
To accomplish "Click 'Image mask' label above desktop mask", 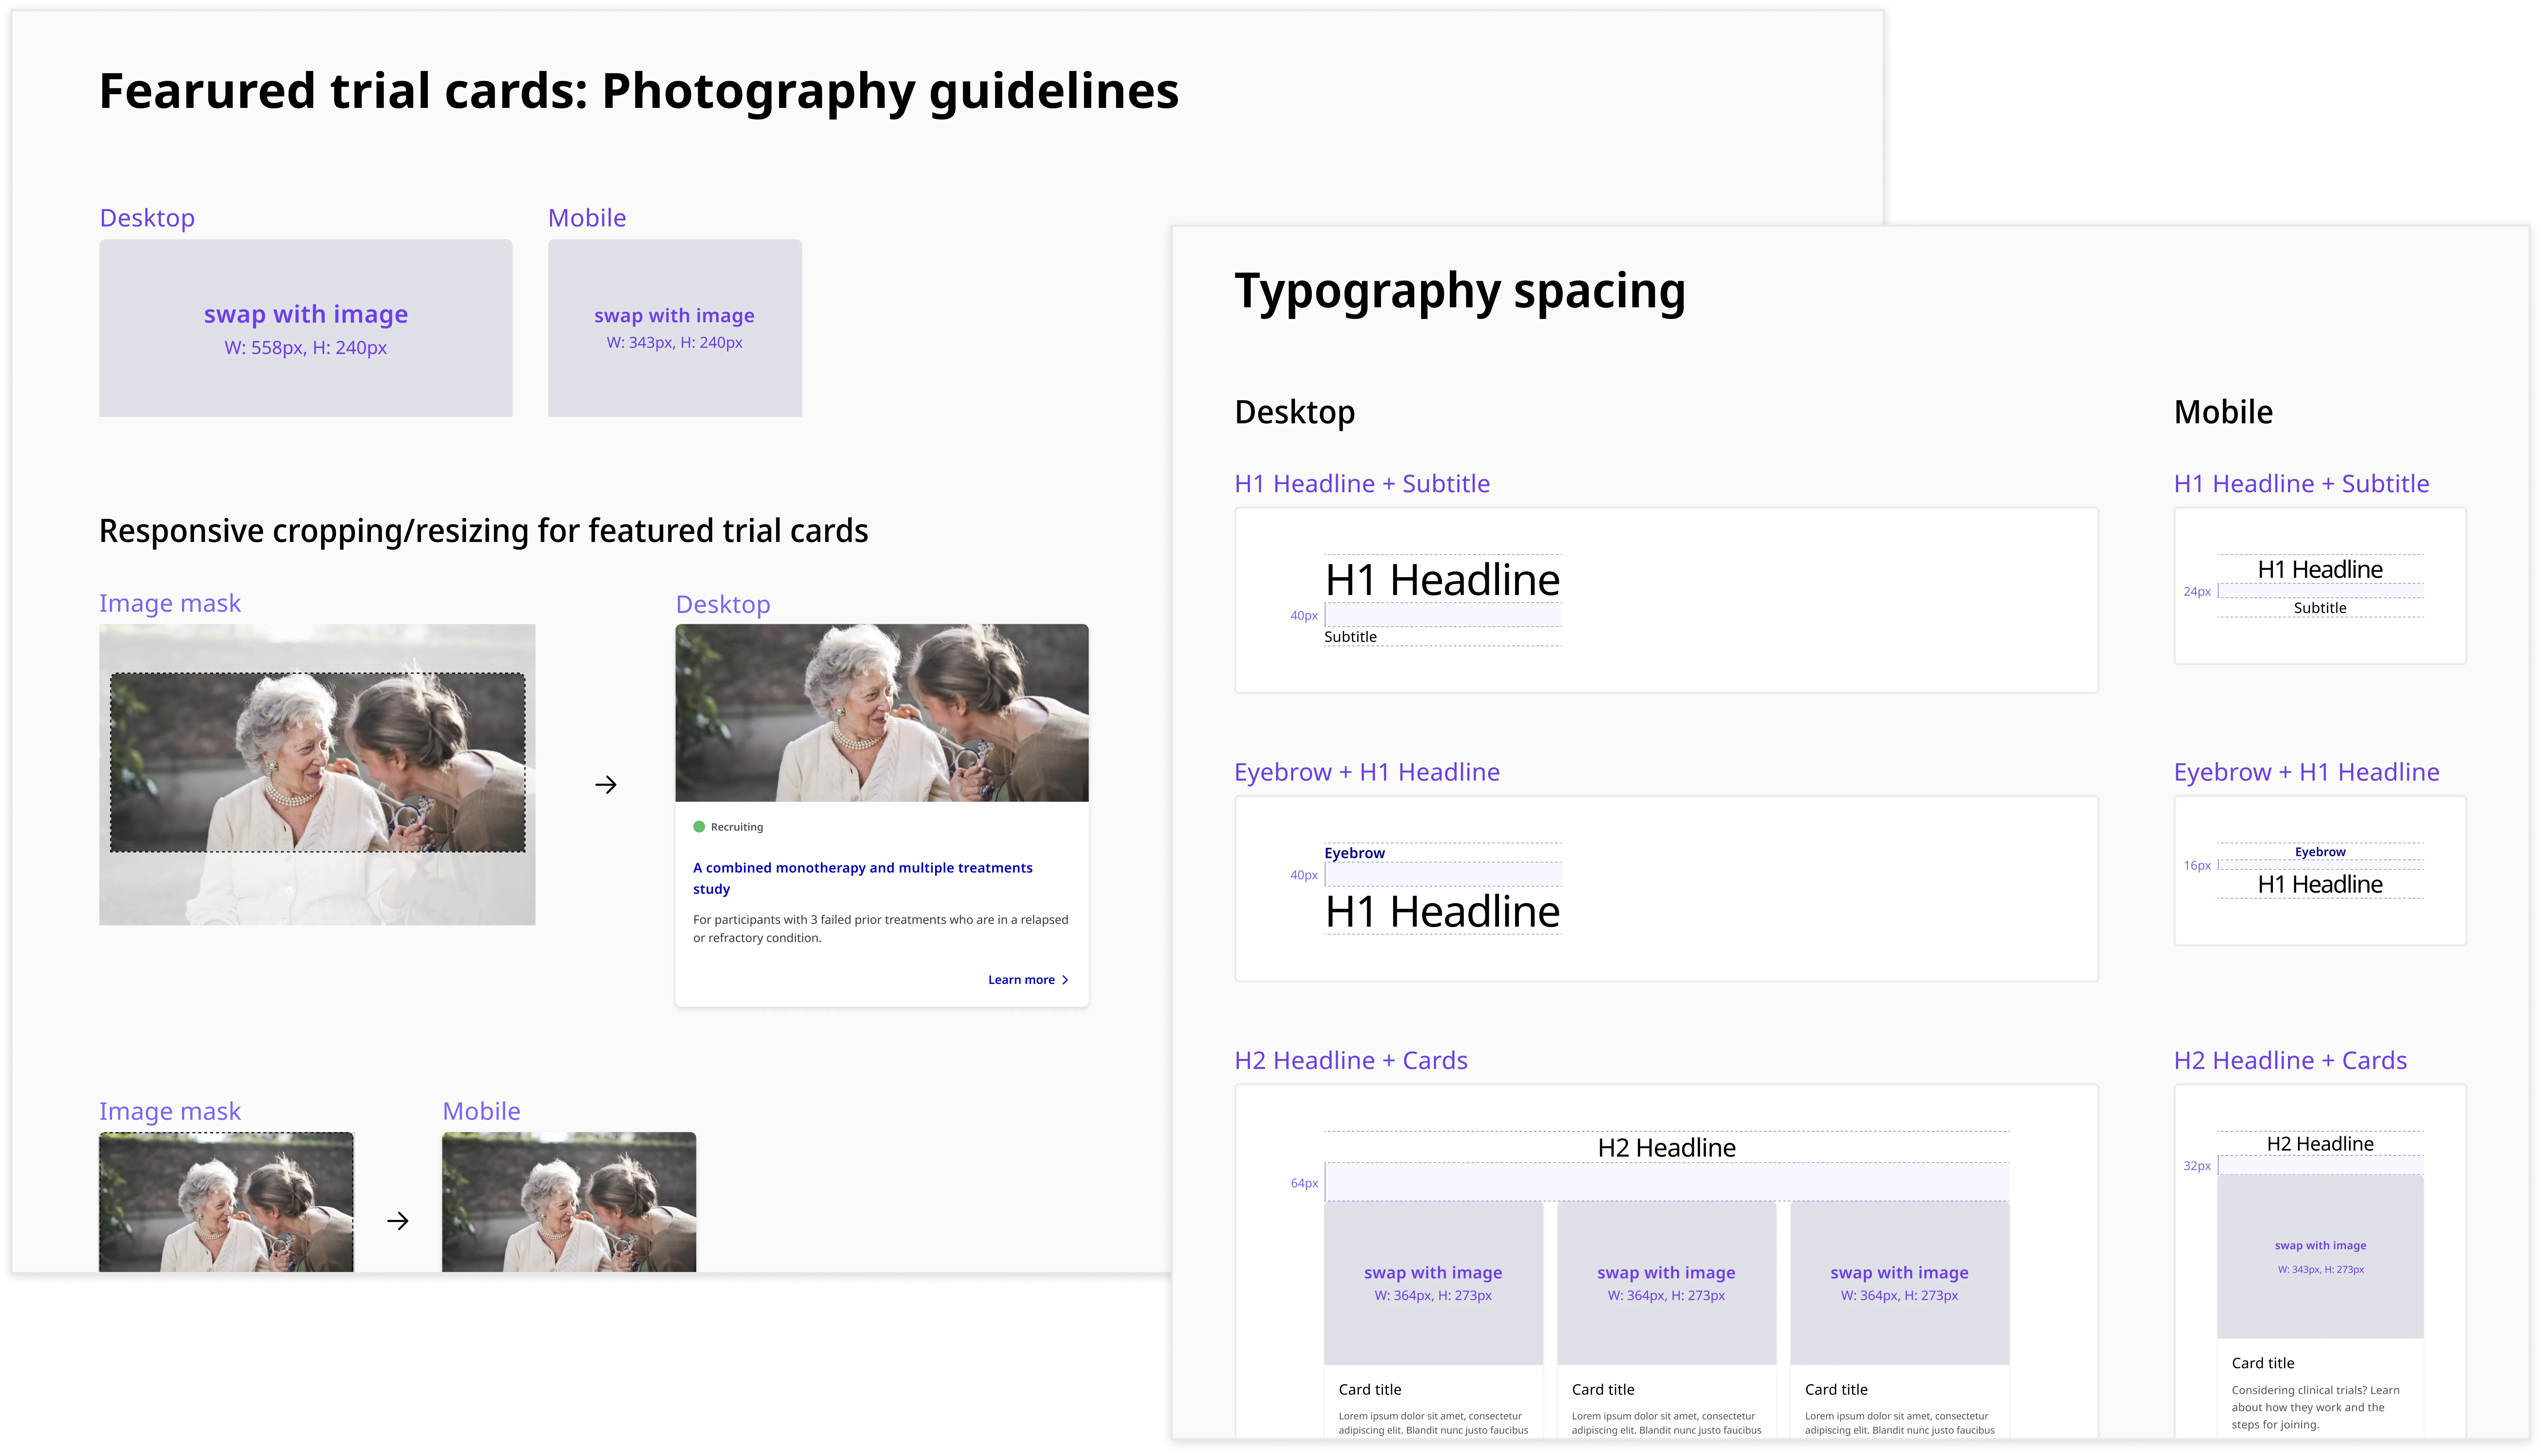I will [x=170, y=604].
